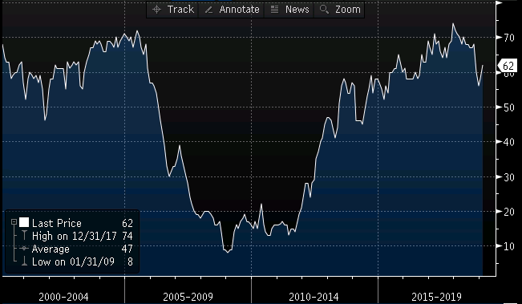Click the Average marker icon in legend
The height and width of the screenshot is (304, 522).
23,249
